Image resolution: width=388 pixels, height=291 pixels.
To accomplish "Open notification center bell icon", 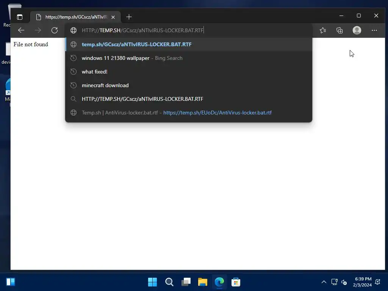I will [378, 282].
